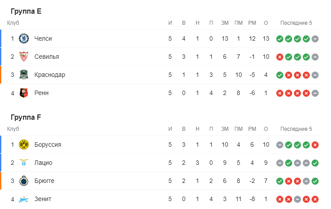Open the Зенит team link
The height and width of the screenshot is (209, 331).
[x=43, y=199]
